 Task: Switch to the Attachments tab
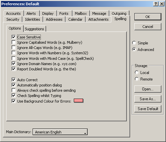[x=98, y=19]
